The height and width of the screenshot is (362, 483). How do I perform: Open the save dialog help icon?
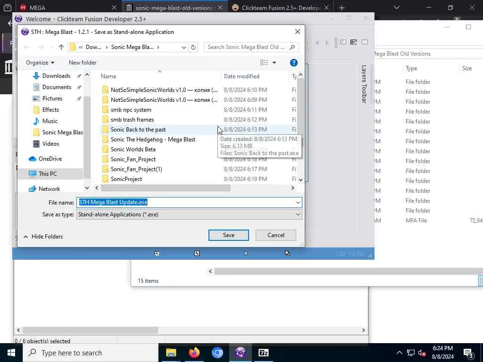293,63
